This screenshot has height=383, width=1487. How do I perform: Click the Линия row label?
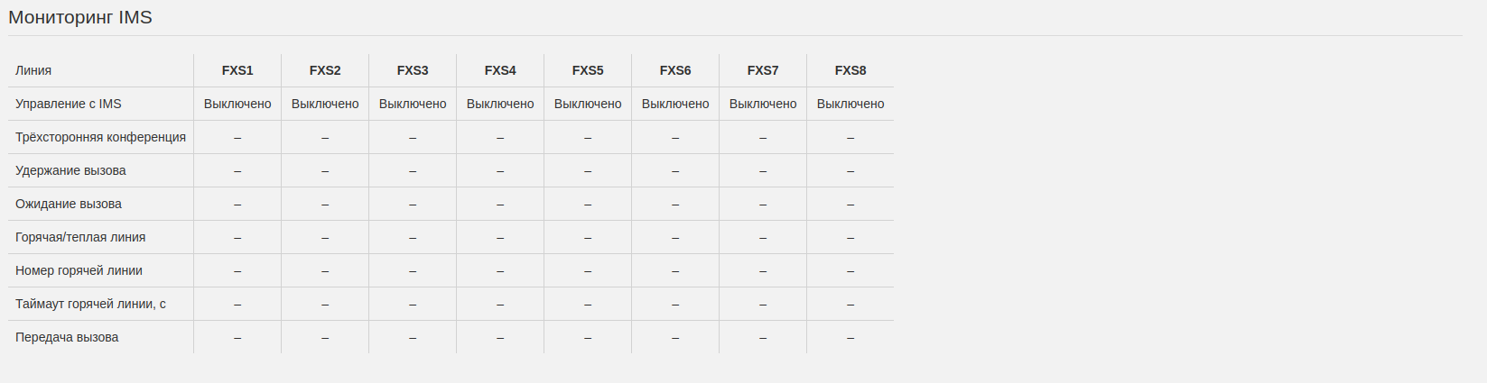(x=33, y=70)
